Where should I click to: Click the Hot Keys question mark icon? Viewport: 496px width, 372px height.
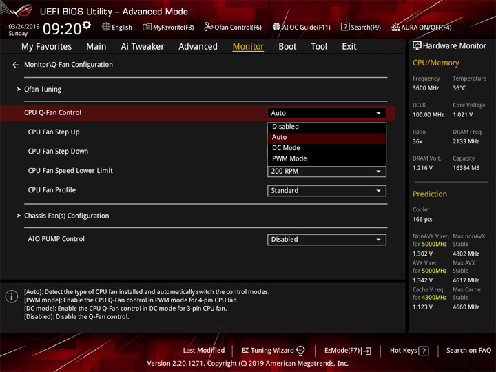424,351
